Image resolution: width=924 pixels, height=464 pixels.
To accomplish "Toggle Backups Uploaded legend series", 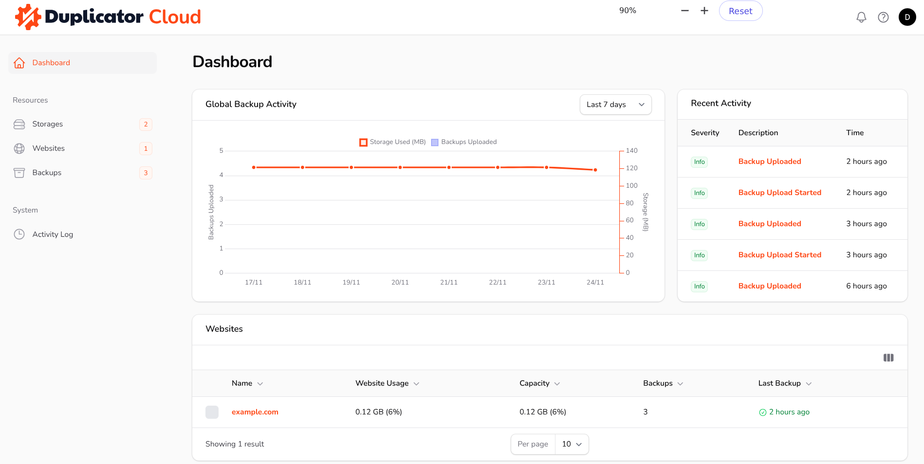I will pyautogui.click(x=464, y=142).
